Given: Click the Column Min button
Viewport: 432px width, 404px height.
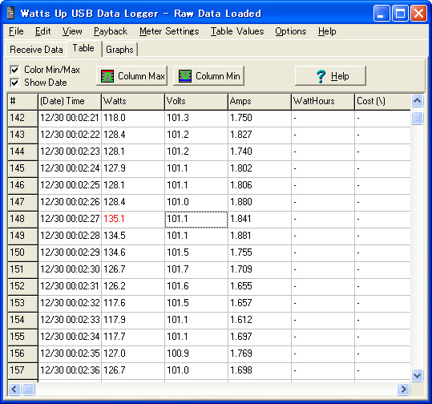Looking at the screenshot, I should click(x=209, y=76).
